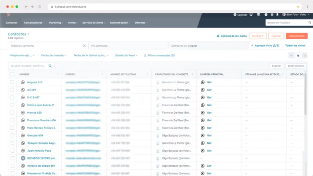Click the search magnifier in Buscar en HubSpot
The width and height of the screenshot is (313, 176).
pyautogui.click(x=310, y=23)
